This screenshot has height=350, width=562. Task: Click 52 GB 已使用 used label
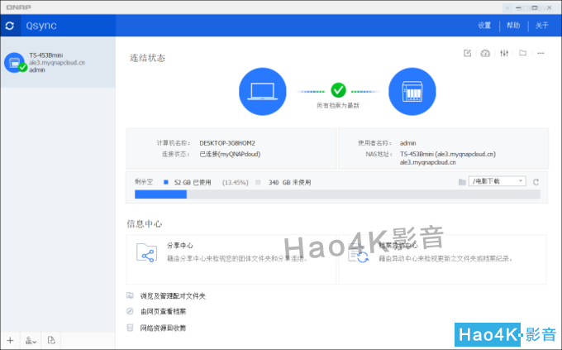click(x=193, y=182)
